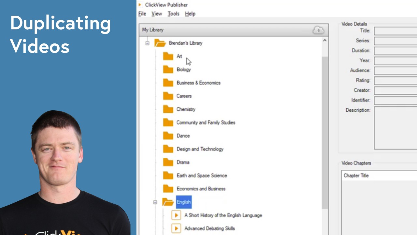This screenshot has width=417, height=235.
Task: Click play icon for "A Short History of the English Language"
Action: (176, 215)
